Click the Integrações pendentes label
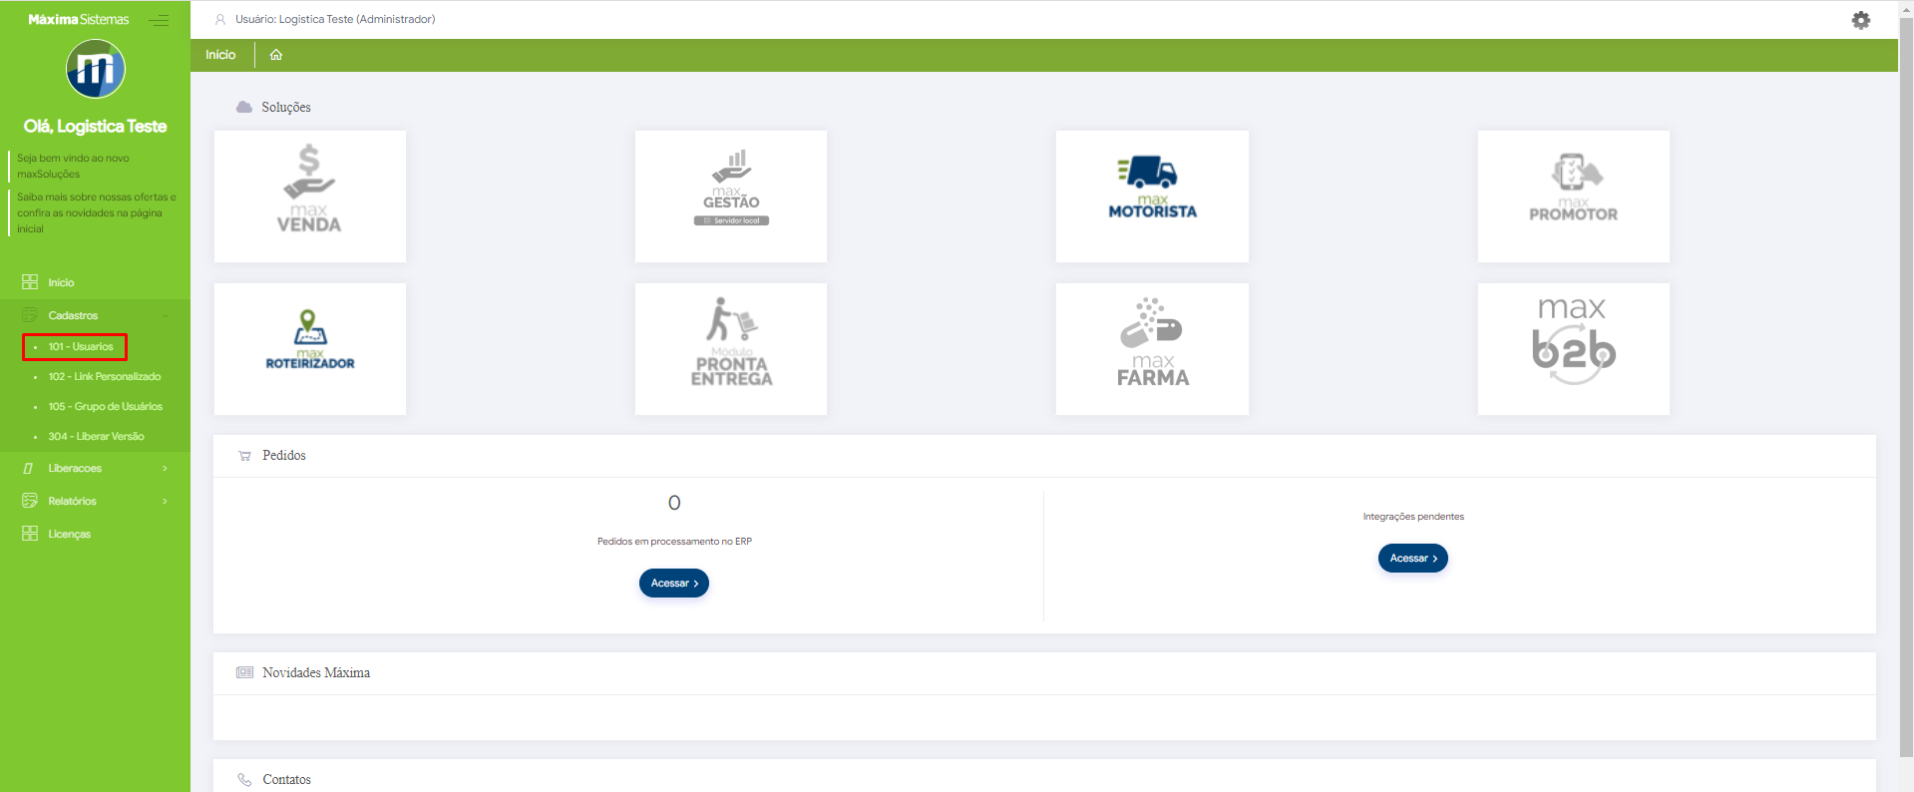 click(1413, 517)
